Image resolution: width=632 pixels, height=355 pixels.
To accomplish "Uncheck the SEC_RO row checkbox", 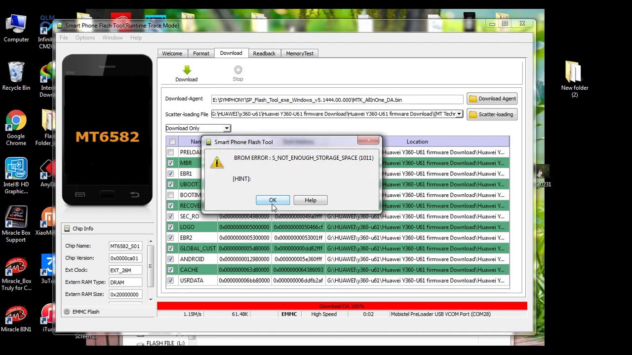I will coord(170,216).
